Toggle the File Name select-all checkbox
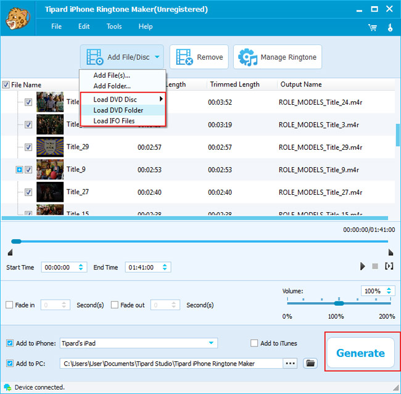401x394 pixels. pyautogui.click(x=6, y=84)
